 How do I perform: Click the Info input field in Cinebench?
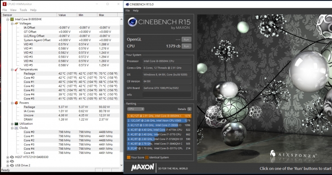tap(167, 95)
